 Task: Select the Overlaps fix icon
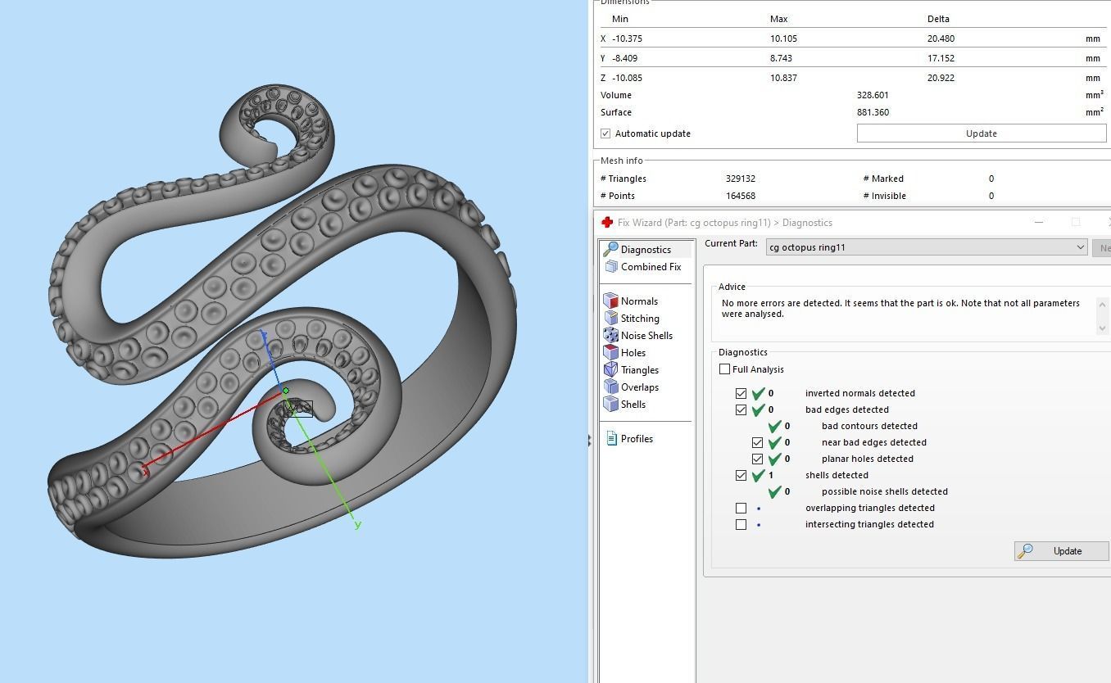click(610, 387)
